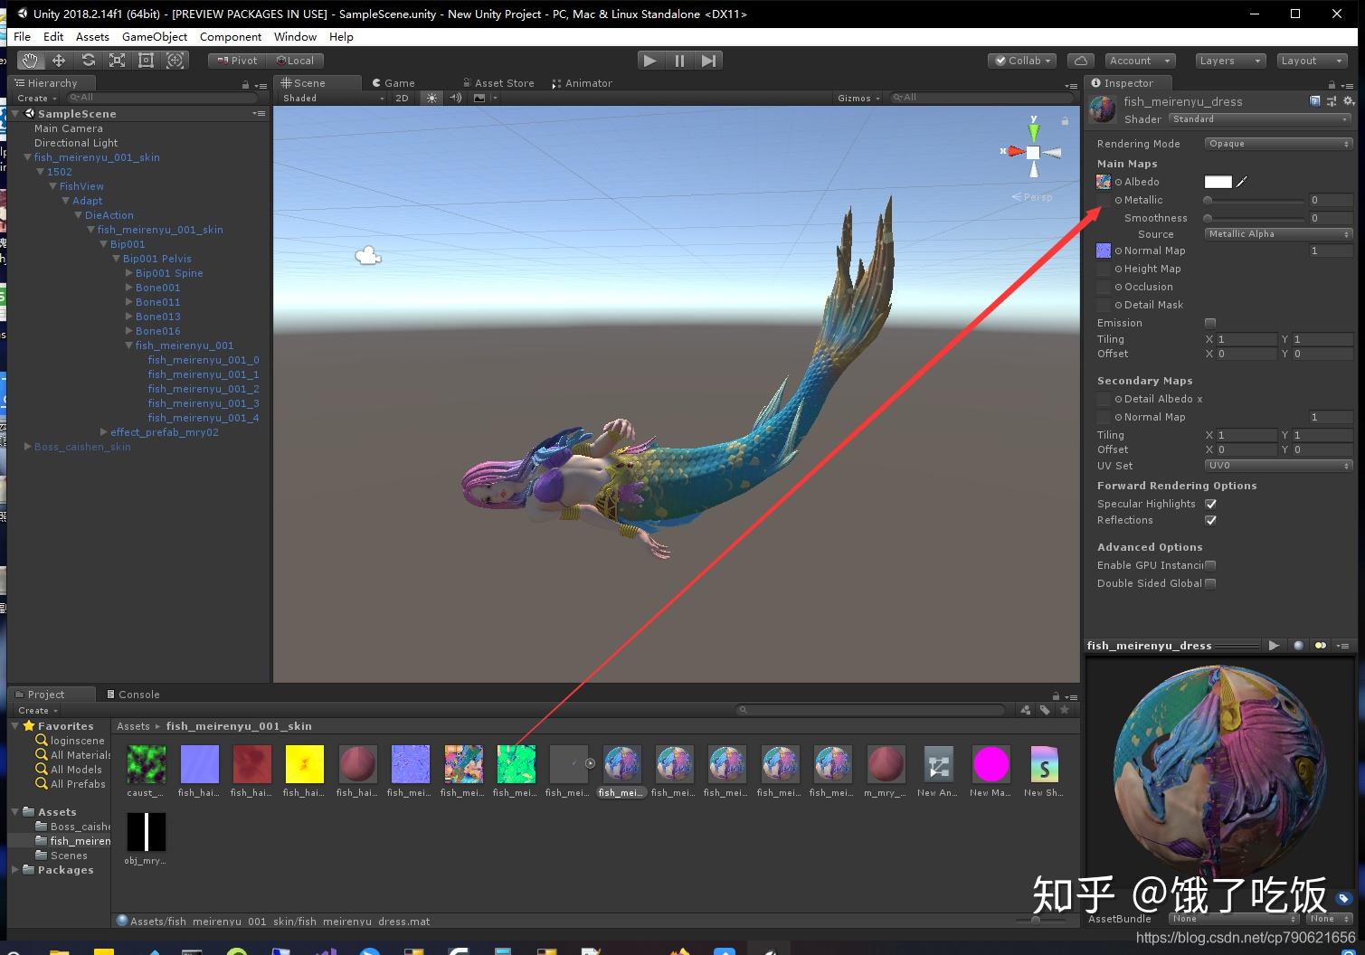
Task: Select the Move tool
Action: click(59, 60)
